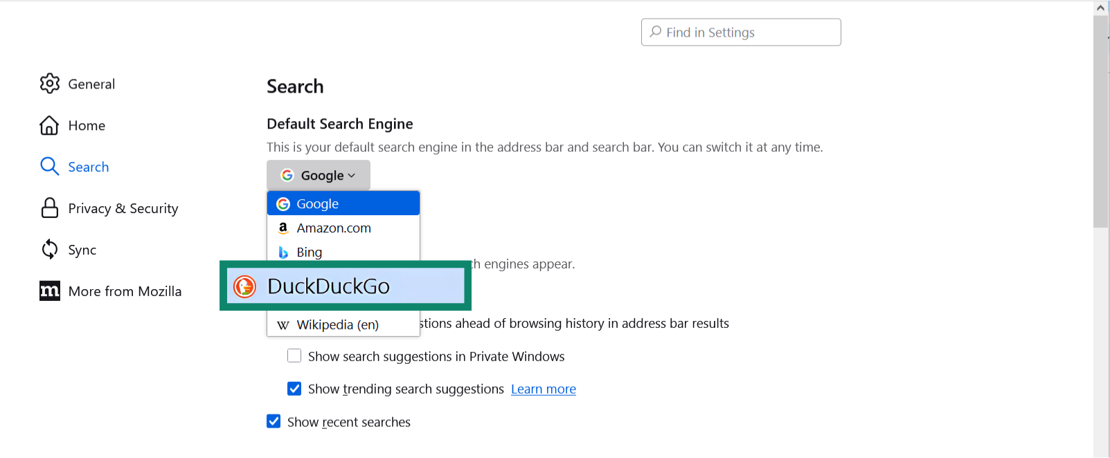
Task: Click the General gear icon
Action: point(50,84)
